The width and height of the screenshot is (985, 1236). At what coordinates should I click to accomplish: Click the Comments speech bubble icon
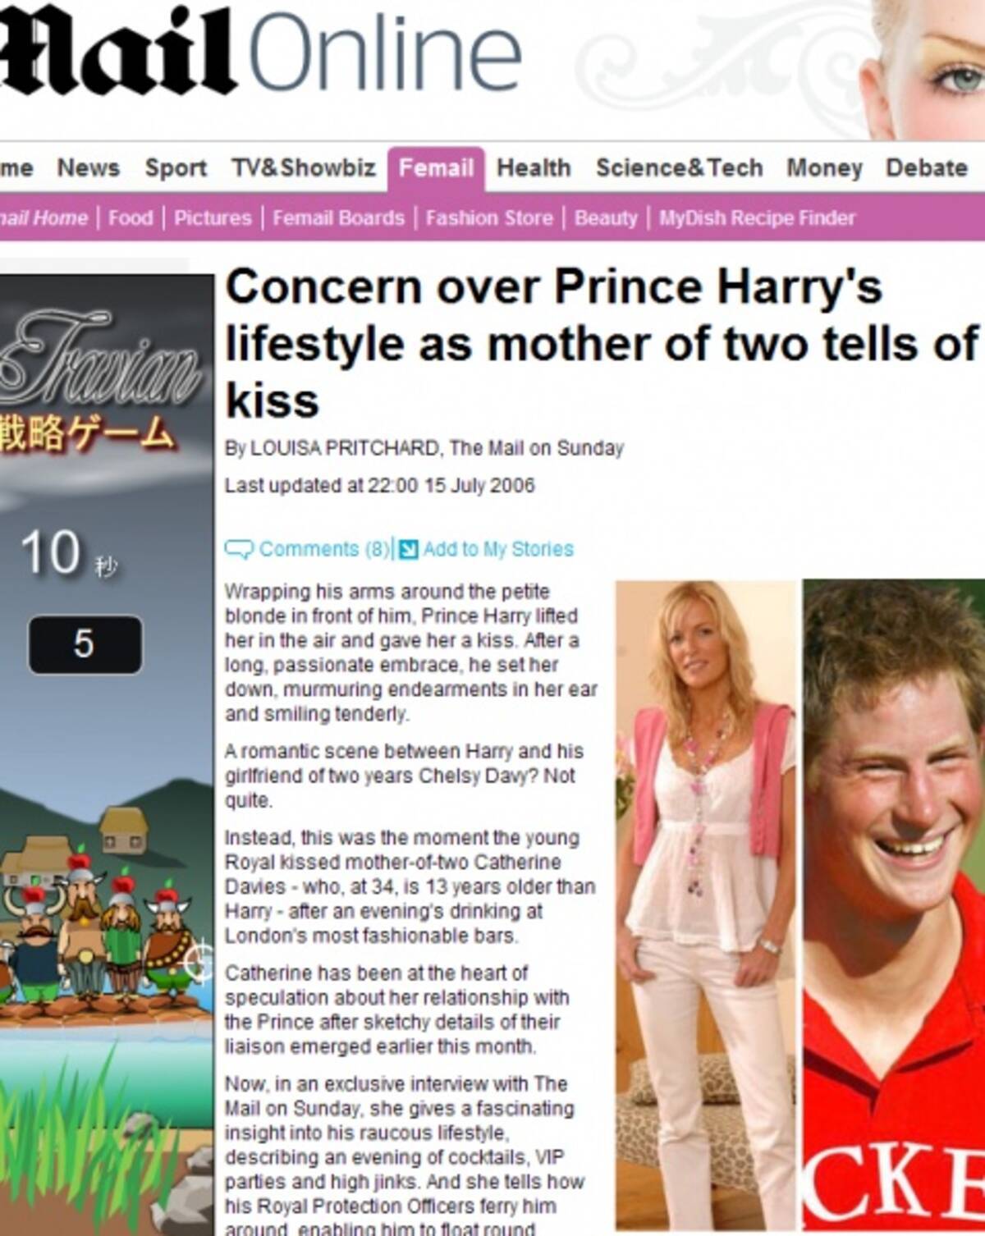tap(239, 549)
